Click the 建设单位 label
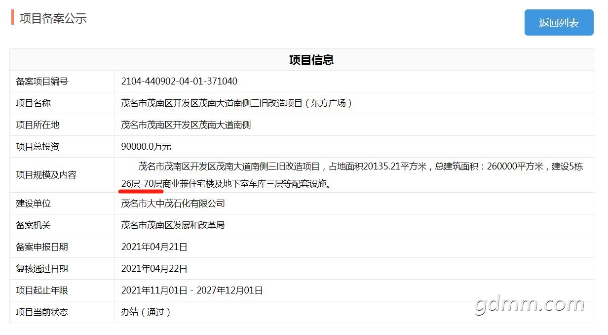This screenshot has width=608, height=335. 34,204
